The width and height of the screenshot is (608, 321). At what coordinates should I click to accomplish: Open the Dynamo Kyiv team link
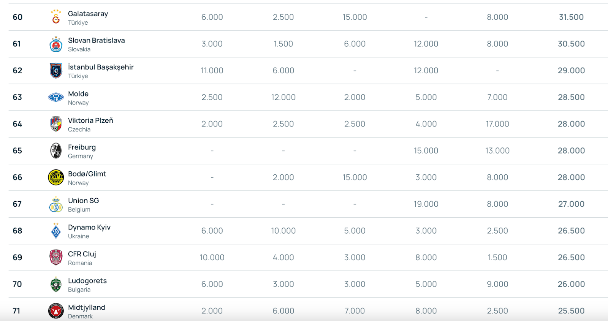point(89,227)
